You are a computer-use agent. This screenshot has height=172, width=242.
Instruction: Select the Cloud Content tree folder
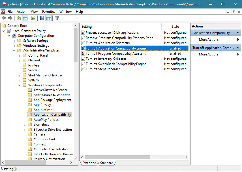pos(44,139)
